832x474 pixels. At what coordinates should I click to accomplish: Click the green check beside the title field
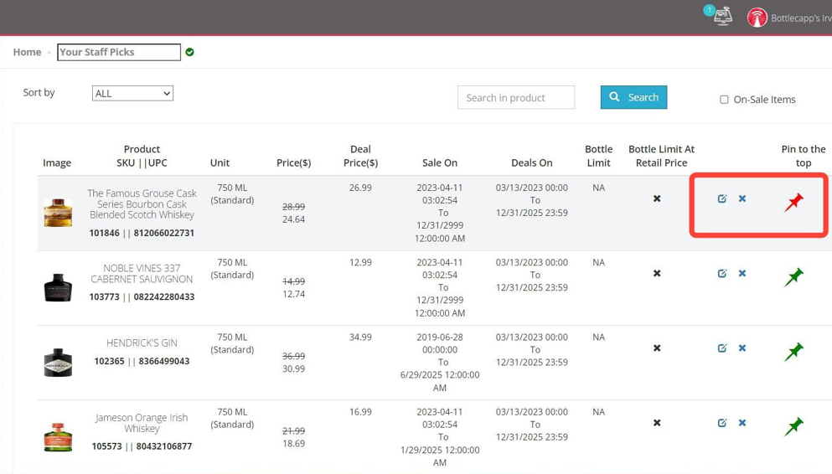tap(189, 52)
